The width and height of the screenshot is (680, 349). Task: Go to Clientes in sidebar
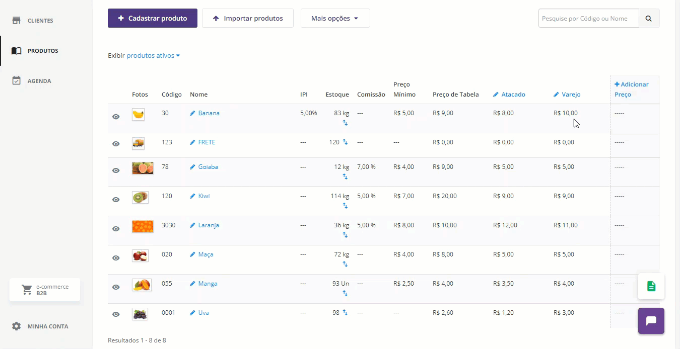click(x=40, y=21)
